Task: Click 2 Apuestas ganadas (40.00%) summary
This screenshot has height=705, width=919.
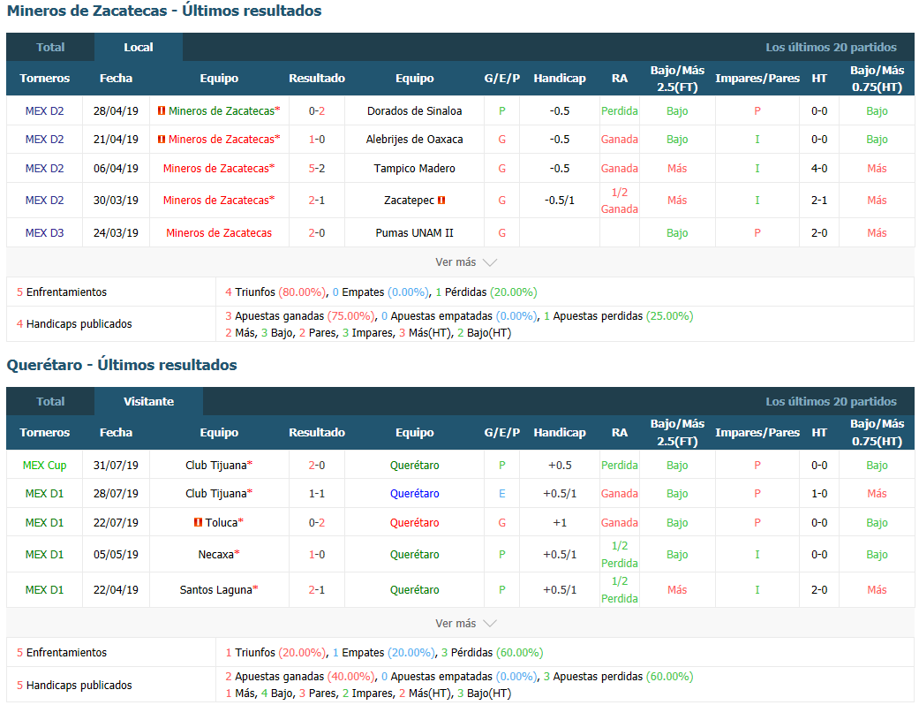Action: pos(300,677)
